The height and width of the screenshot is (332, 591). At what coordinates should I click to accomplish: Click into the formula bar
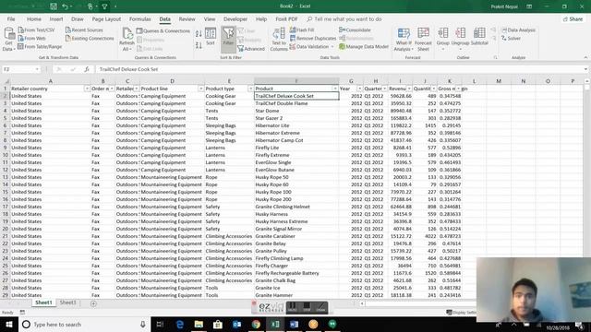(339, 69)
